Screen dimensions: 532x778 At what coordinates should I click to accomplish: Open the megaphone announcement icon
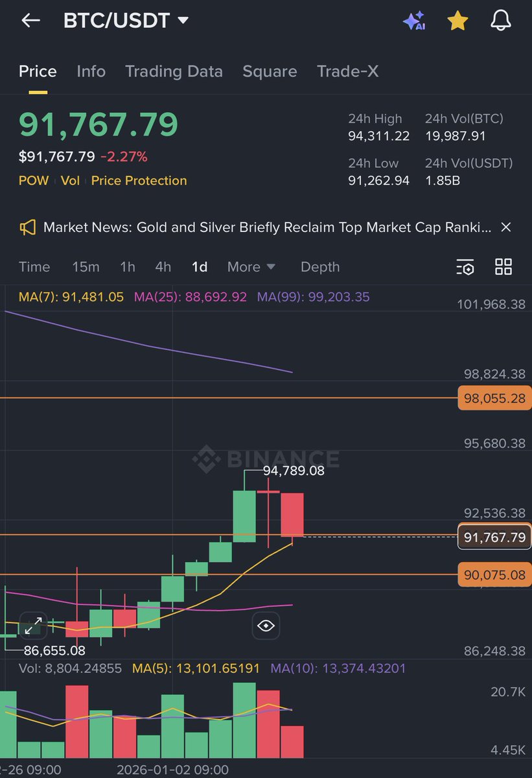[27, 227]
